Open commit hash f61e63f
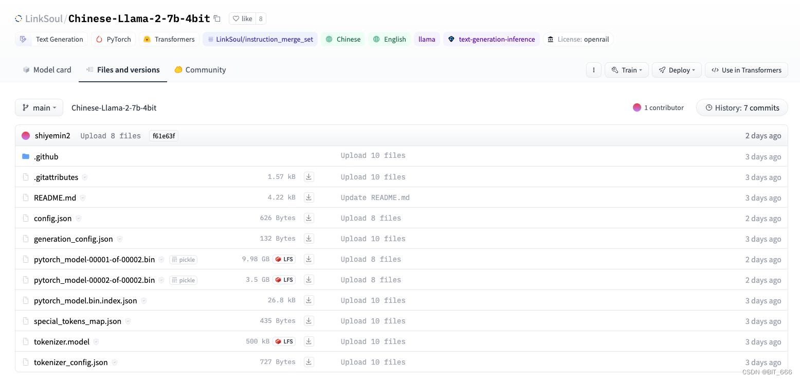The height and width of the screenshot is (380, 800). pyautogui.click(x=163, y=136)
